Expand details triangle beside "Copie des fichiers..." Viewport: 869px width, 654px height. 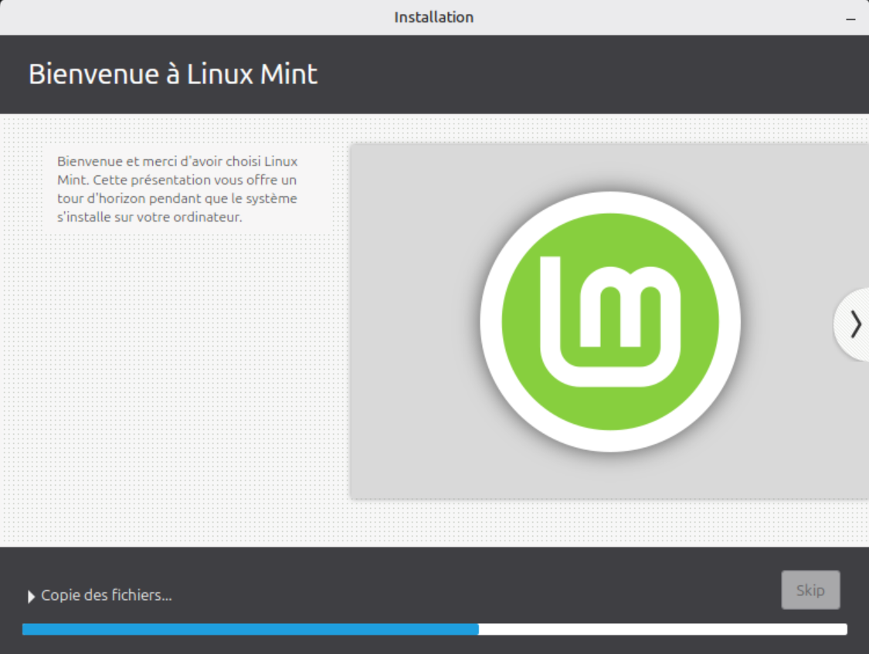click(31, 596)
